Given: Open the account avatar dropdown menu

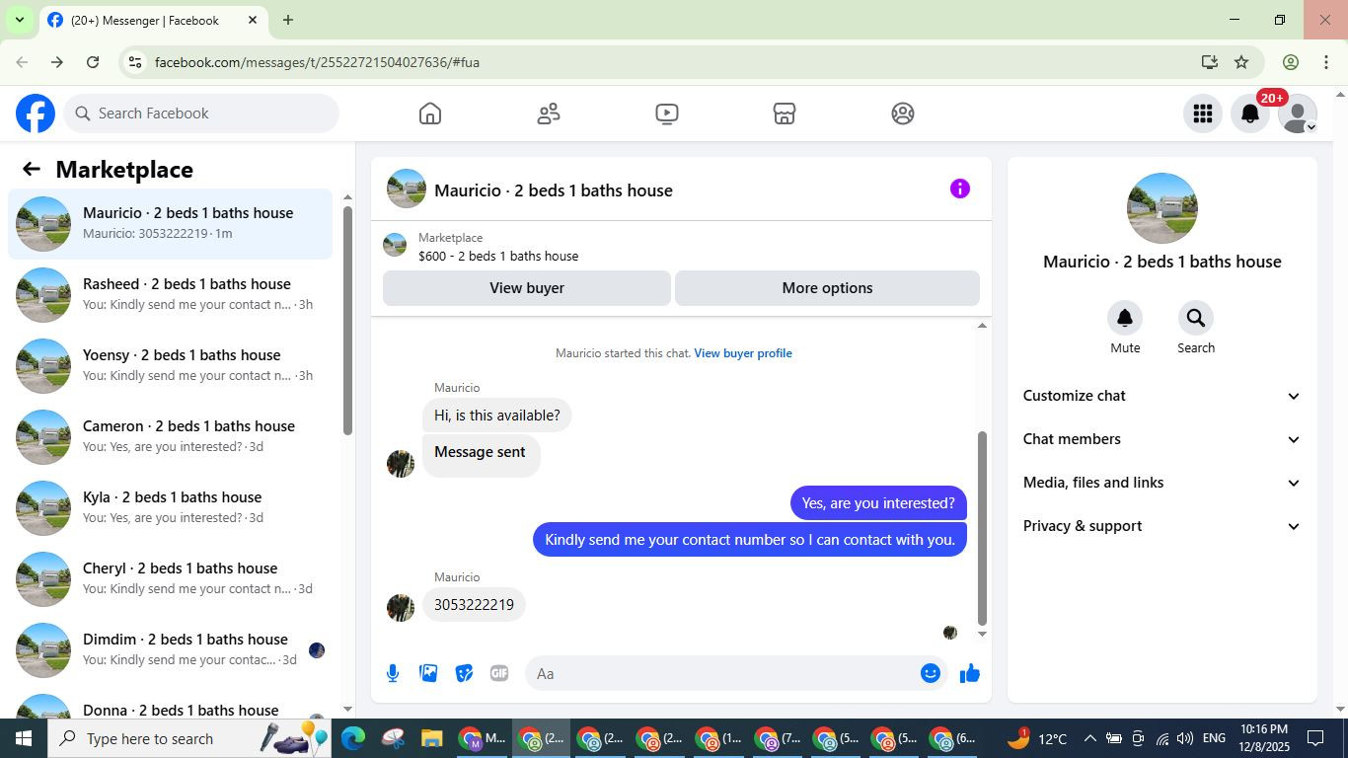Looking at the screenshot, I should (x=1298, y=114).
